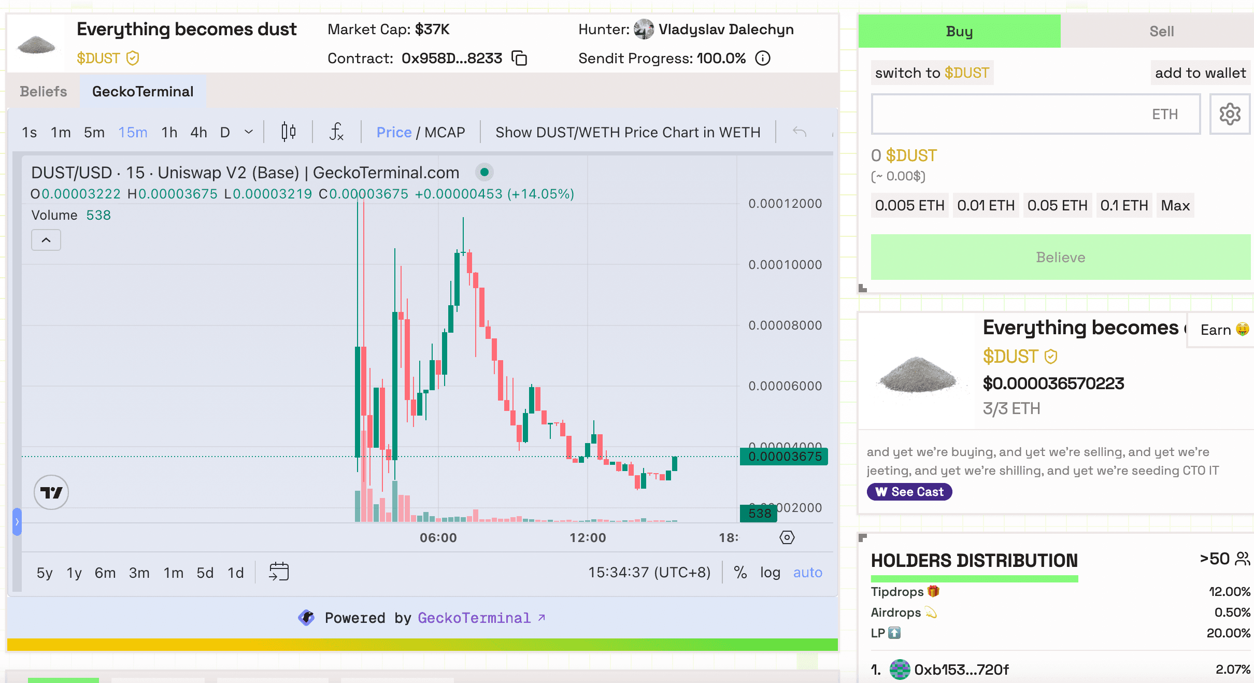
Task: Select the 1h timeframe
Action: 169,132
